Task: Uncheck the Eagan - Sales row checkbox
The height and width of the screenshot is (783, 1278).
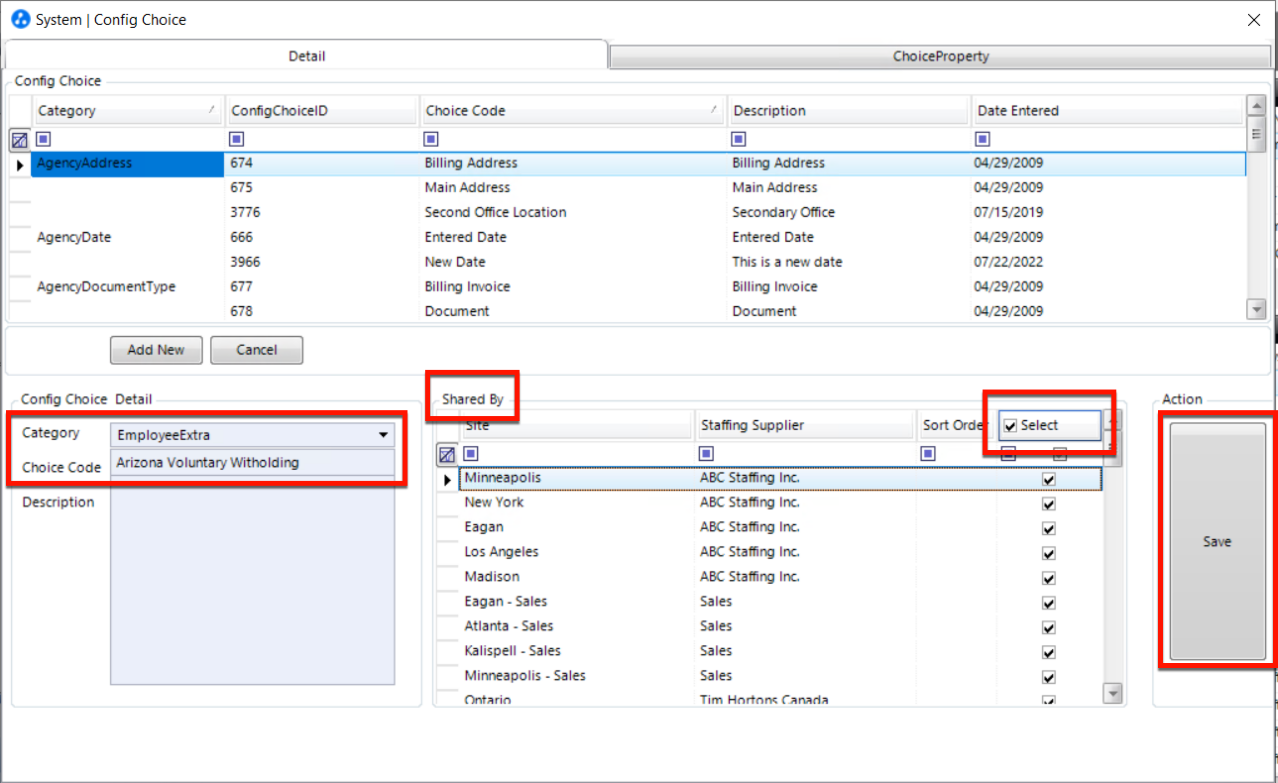Action: [x=1048, y=603]
